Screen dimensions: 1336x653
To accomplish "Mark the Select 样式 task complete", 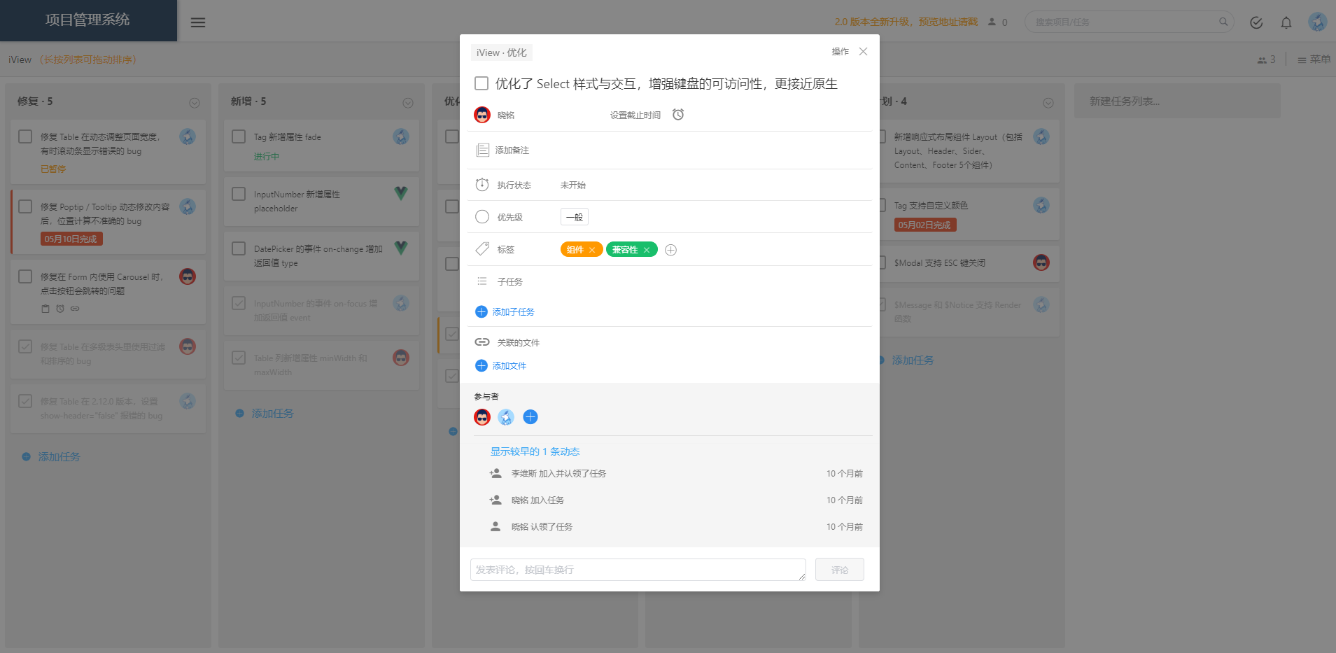I will (x=481, y=83).
